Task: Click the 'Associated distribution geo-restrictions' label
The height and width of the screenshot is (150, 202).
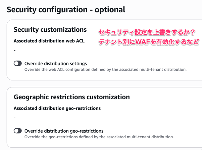Action: tap(57, 108)
